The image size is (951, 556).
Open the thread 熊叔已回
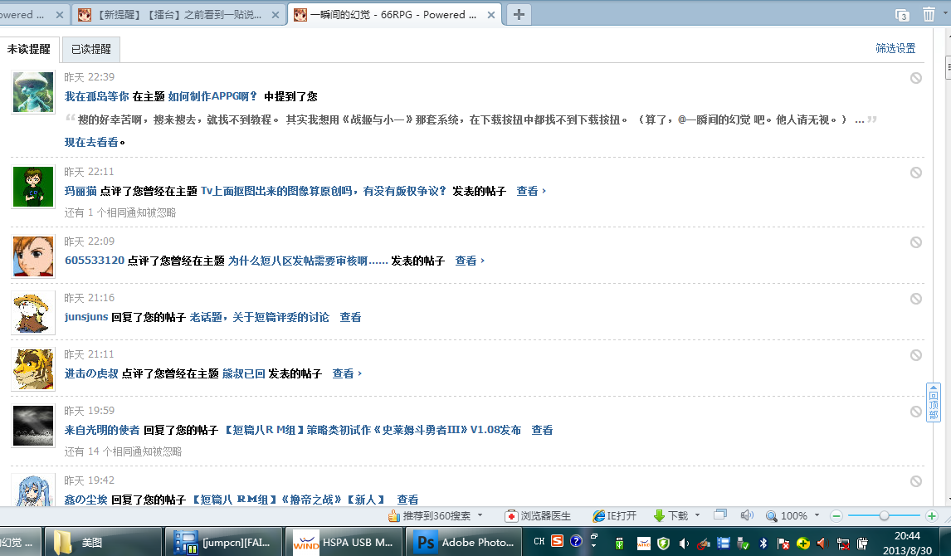pyautogui.click(x=244, y=373)
